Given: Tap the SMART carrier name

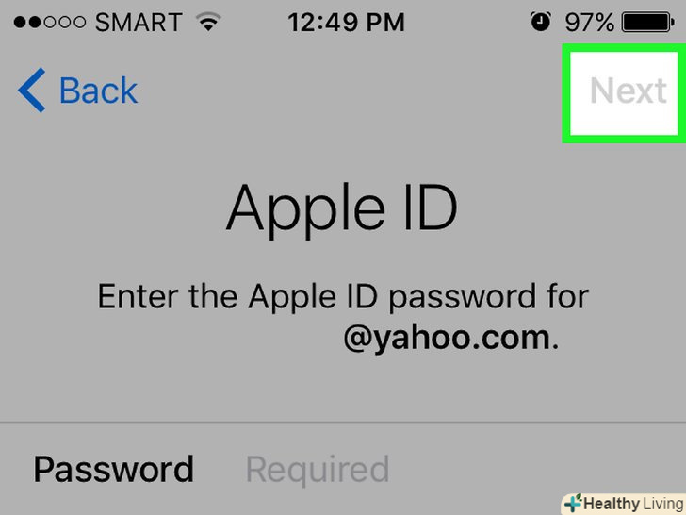Looking at the screenshot, I should click(139, 23).
